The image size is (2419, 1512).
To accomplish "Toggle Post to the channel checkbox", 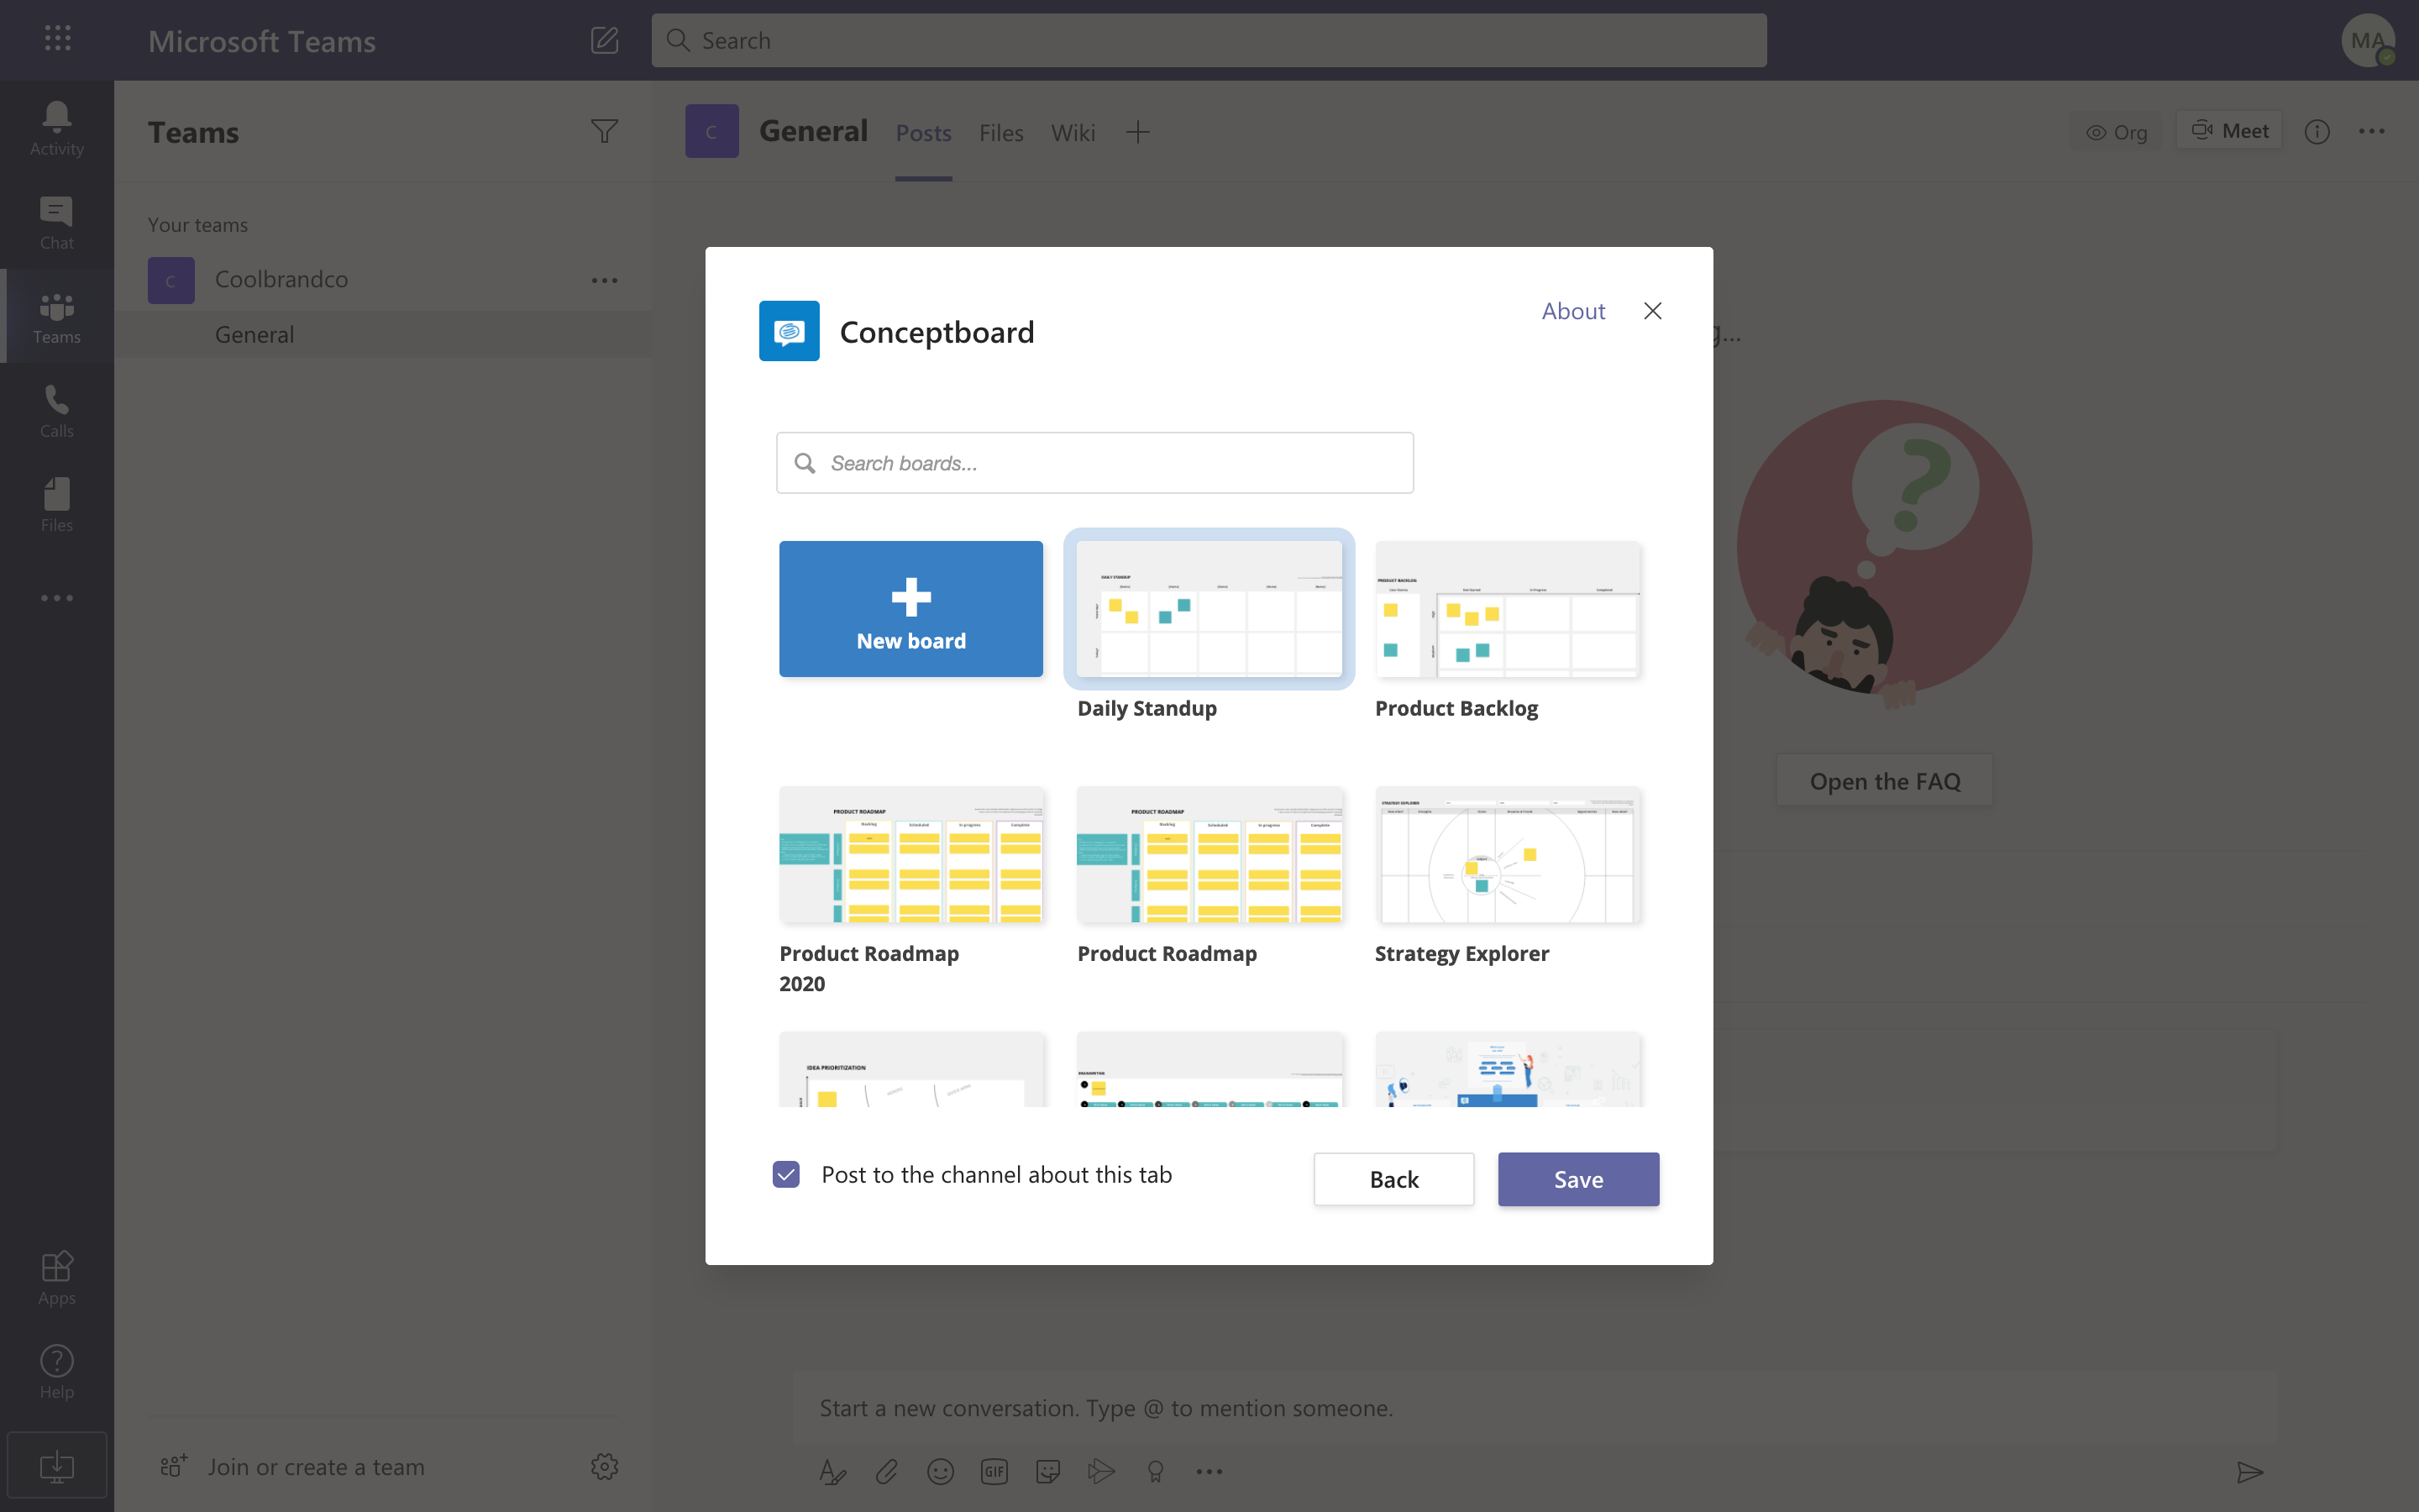I will click(x=787, y=1175).
